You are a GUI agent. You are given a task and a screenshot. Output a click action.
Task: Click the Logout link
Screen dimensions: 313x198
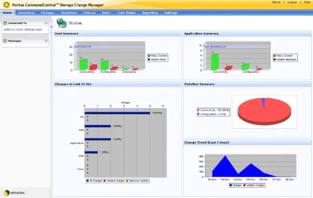[x=292, y=2]
